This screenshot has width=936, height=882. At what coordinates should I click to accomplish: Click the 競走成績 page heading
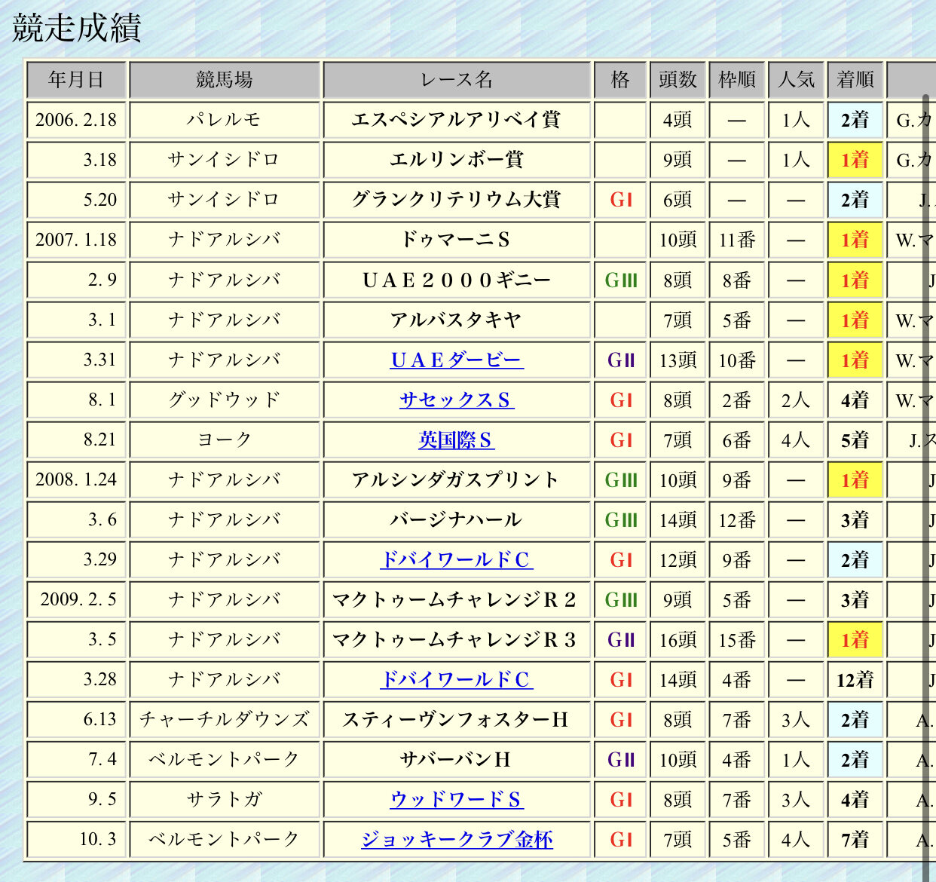[x=77, y=28]
